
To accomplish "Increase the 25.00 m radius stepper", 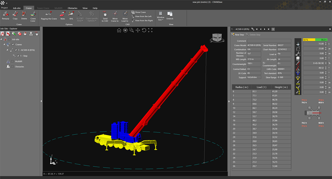I will (x=326, y=48).
